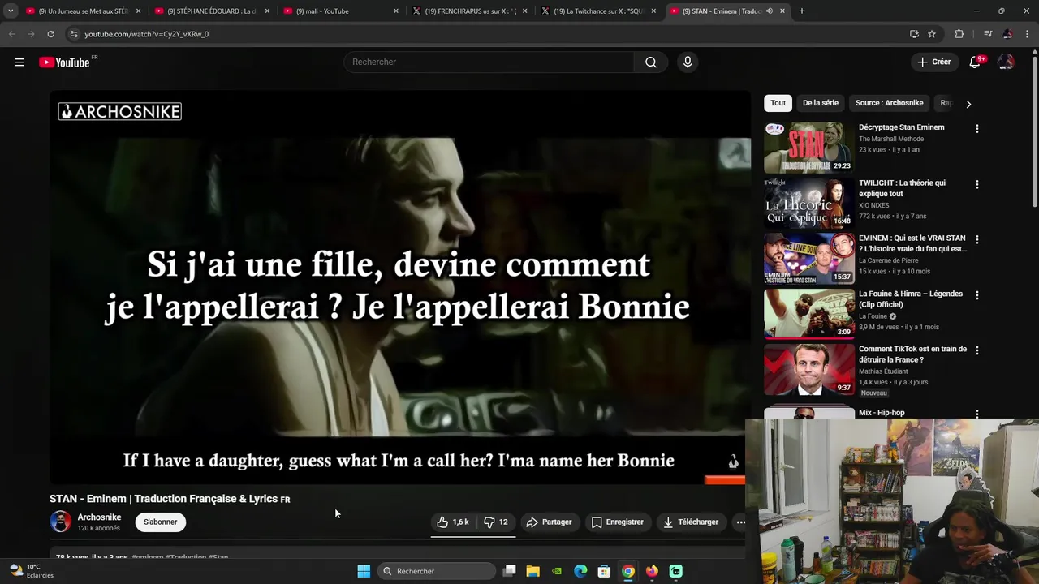Click Enregistrer to save the video
Viewport: 1039px width, 584px height.
point(617,522)
